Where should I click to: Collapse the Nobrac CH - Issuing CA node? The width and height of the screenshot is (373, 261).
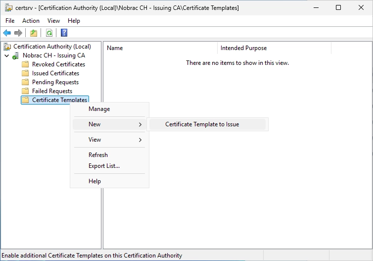pyautogui.click(x=6, y=56)
